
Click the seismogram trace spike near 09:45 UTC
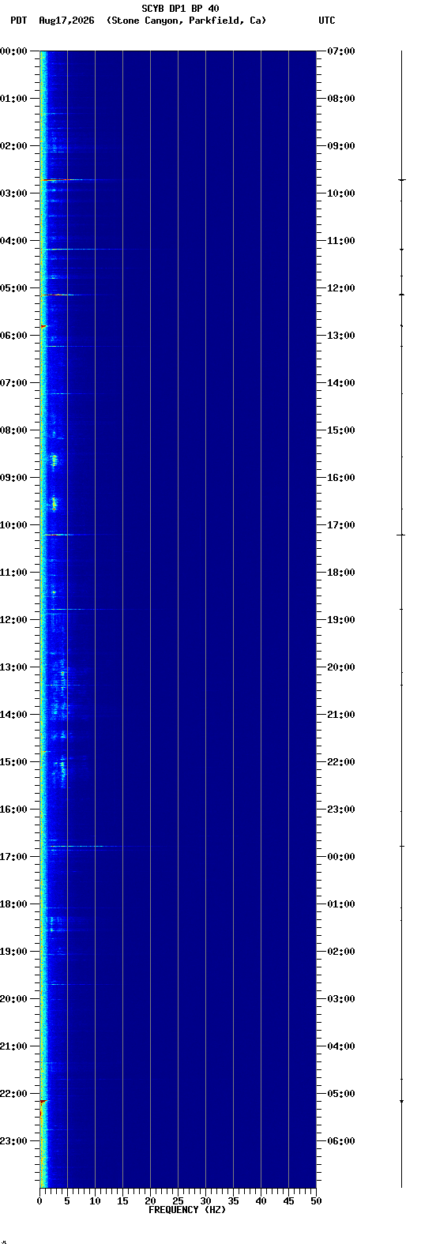pyautogui.click(x=401, y=180)
